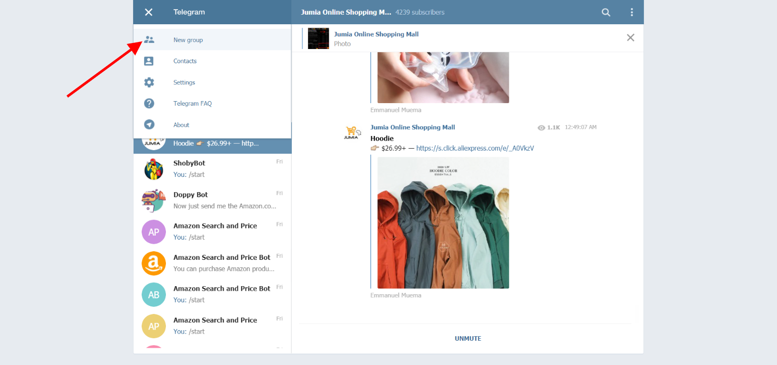
Task: Open the hand holding pouch photo
Action: click(443, 77)
